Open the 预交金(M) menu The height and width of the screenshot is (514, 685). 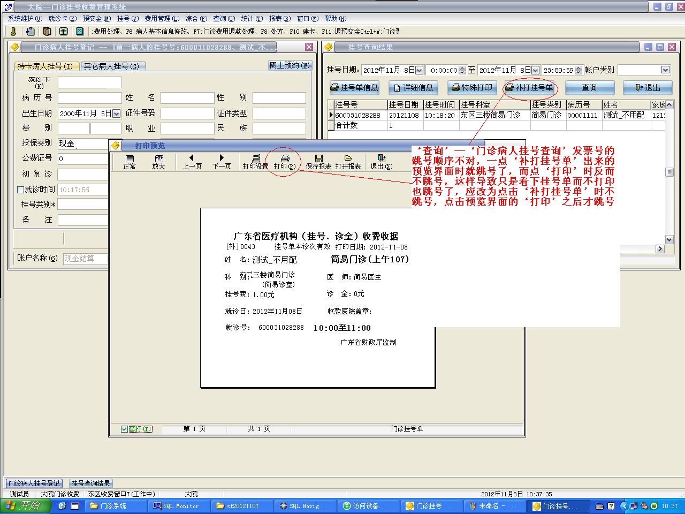(x=97, y=19)
